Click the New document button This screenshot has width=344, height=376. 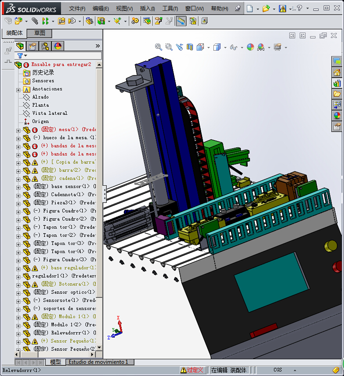tap(250, 9)
